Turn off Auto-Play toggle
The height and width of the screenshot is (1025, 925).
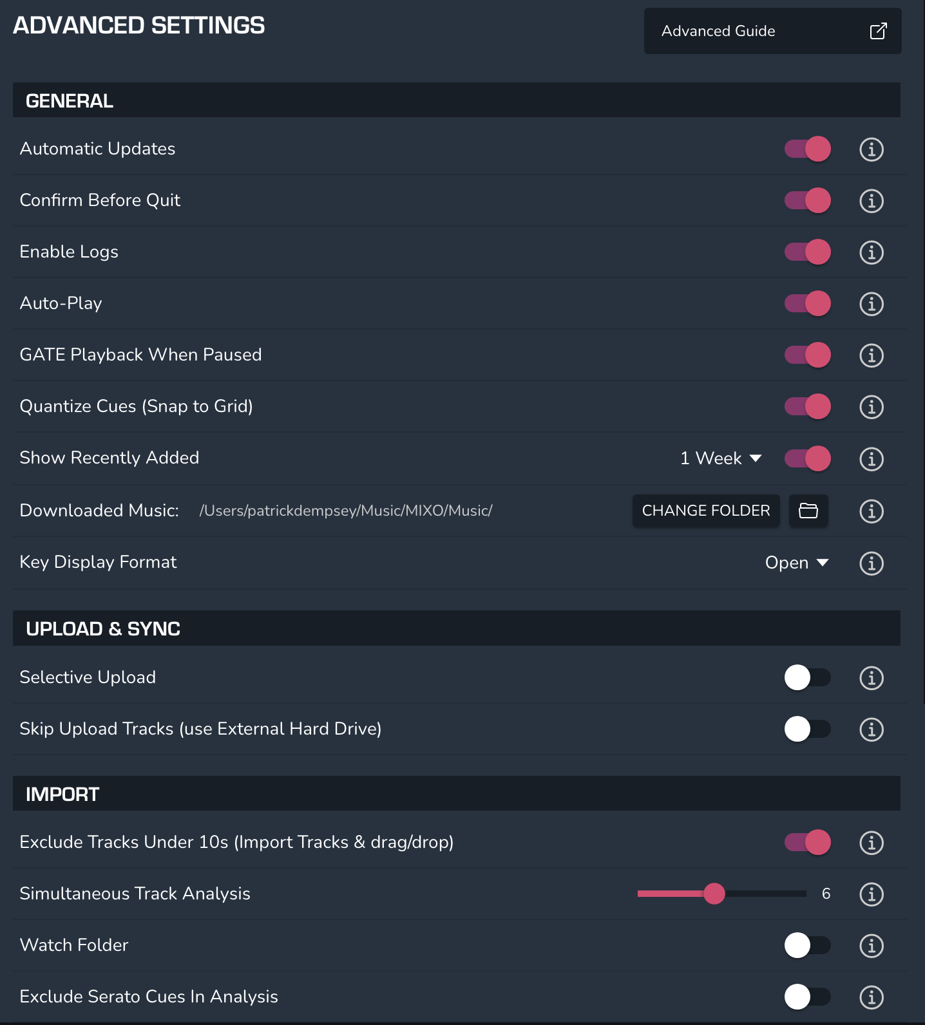[x=808, y=303]
